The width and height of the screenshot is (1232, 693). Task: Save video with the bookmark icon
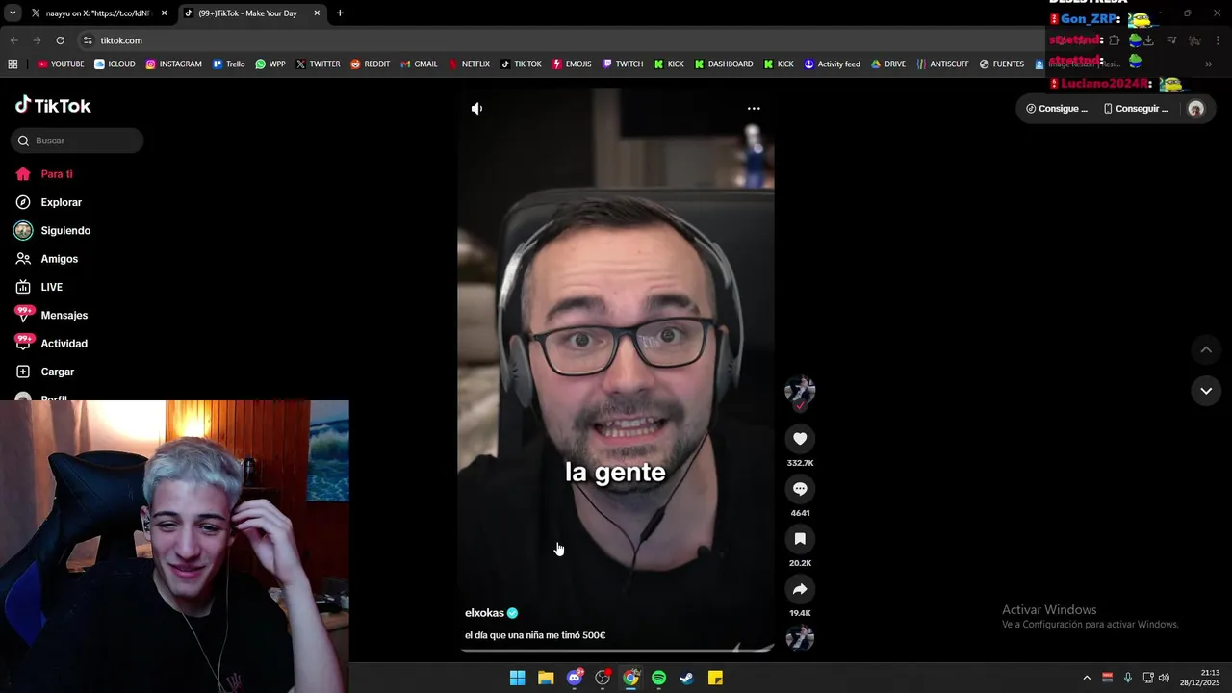pyautogui.click(x=800, y=539)
